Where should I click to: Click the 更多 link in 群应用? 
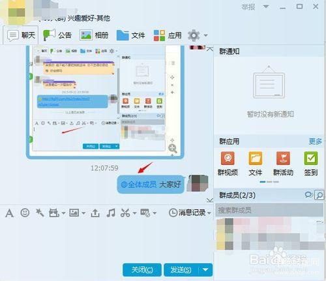316,141
